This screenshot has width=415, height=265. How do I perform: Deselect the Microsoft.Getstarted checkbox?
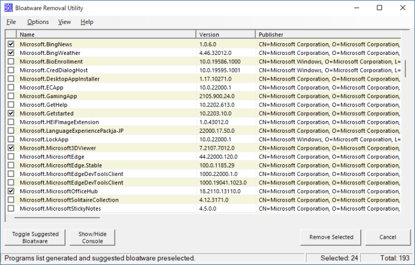tap(11, 113)
